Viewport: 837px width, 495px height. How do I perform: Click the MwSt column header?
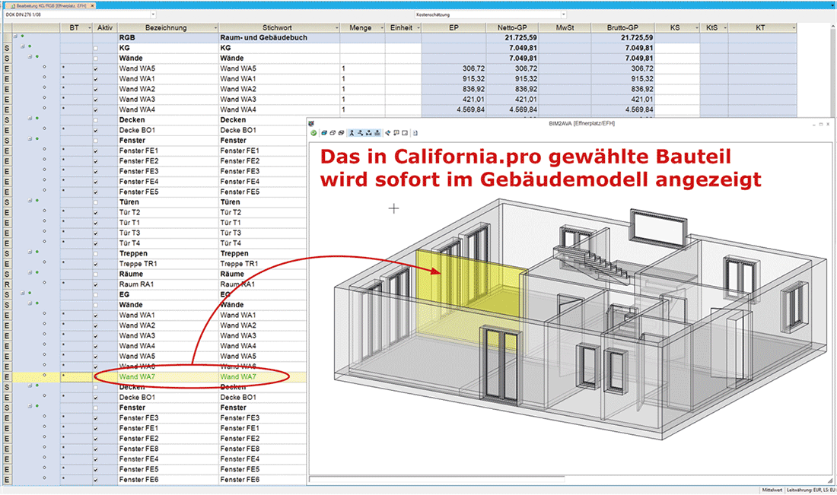[565, 27]
